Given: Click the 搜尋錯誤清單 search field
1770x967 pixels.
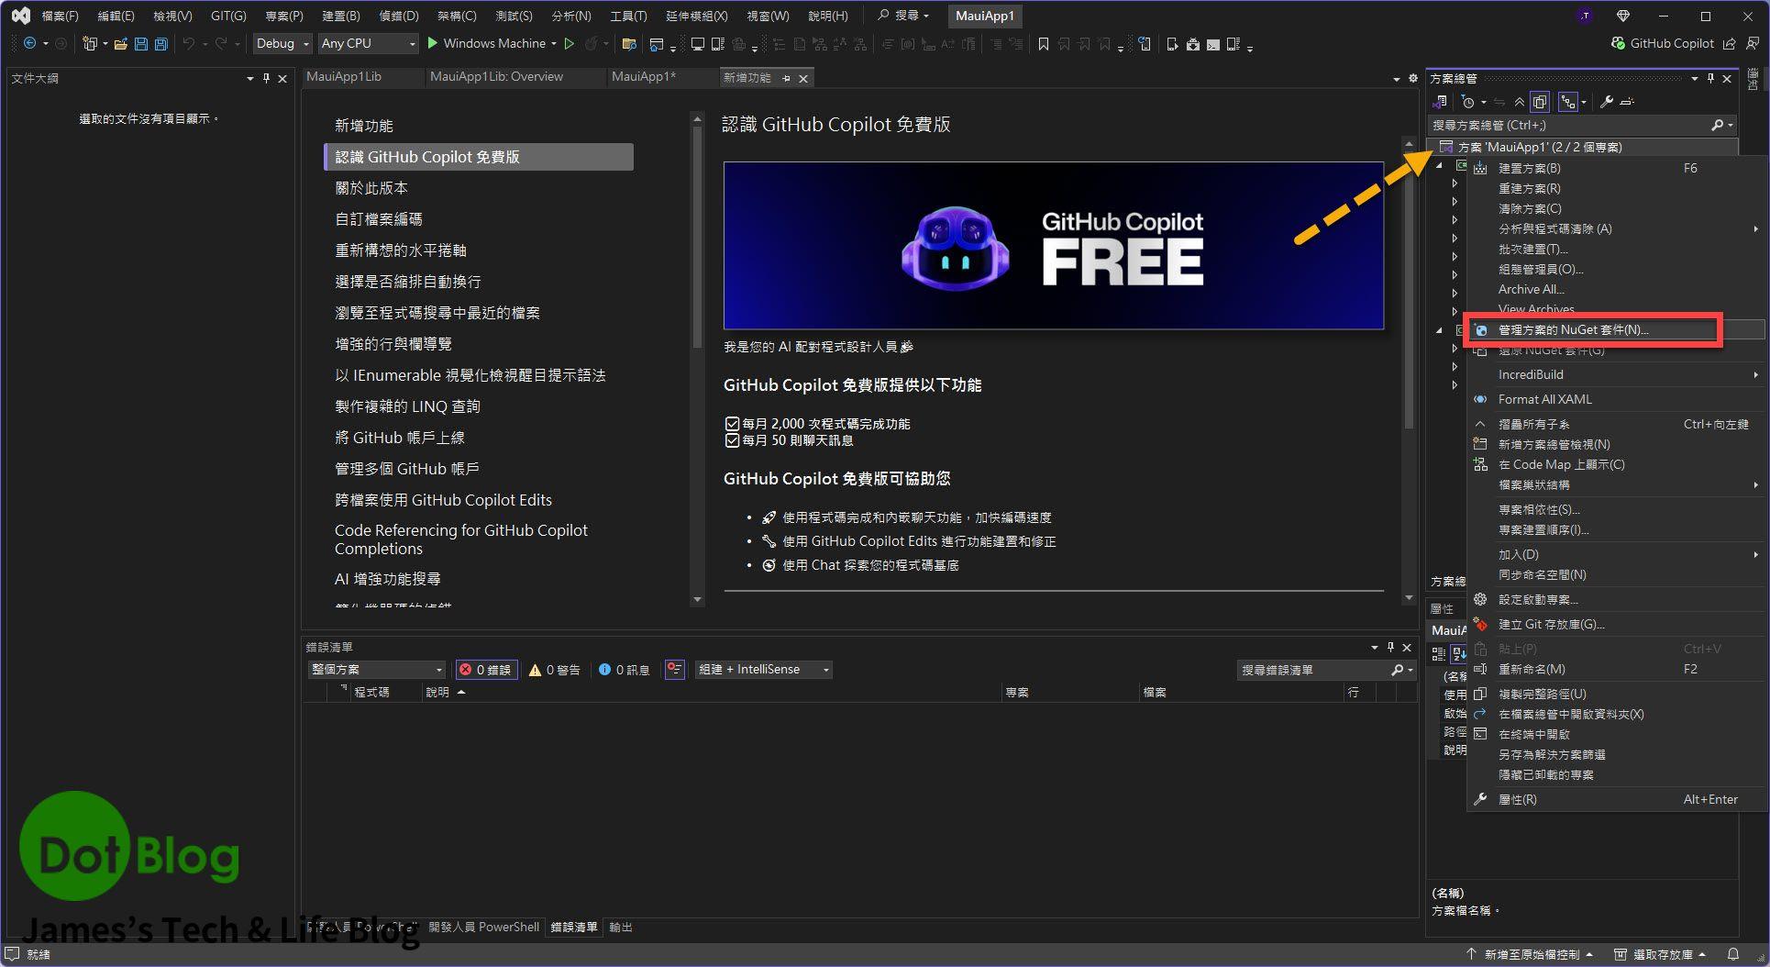Looking at the screenshot, I should (1313, 671).
